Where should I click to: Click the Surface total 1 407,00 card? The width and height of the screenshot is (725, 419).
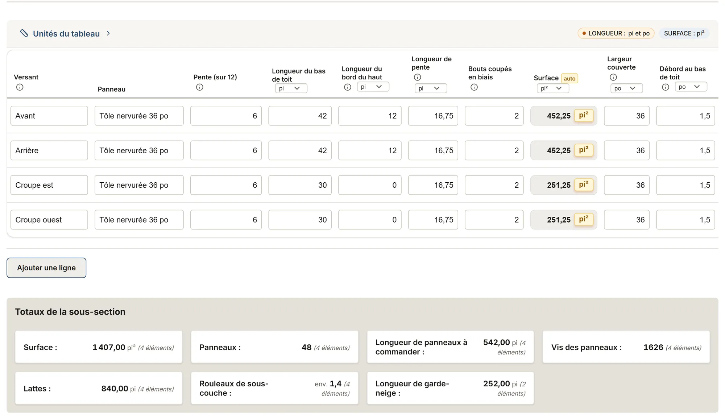(99, 347)
